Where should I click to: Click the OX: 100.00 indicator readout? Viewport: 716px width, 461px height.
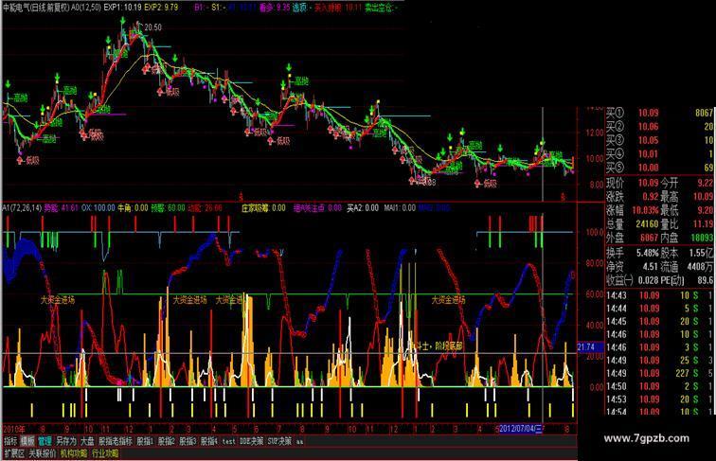[98, 207]
